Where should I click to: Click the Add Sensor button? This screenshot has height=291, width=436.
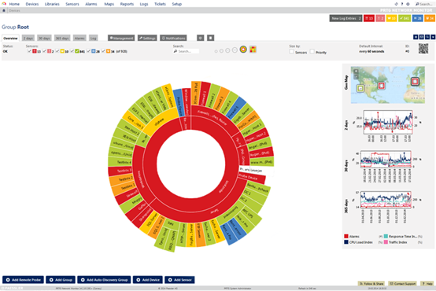click(x=179, y=280)
